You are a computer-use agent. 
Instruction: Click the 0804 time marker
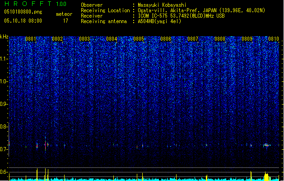pos(112,39)
